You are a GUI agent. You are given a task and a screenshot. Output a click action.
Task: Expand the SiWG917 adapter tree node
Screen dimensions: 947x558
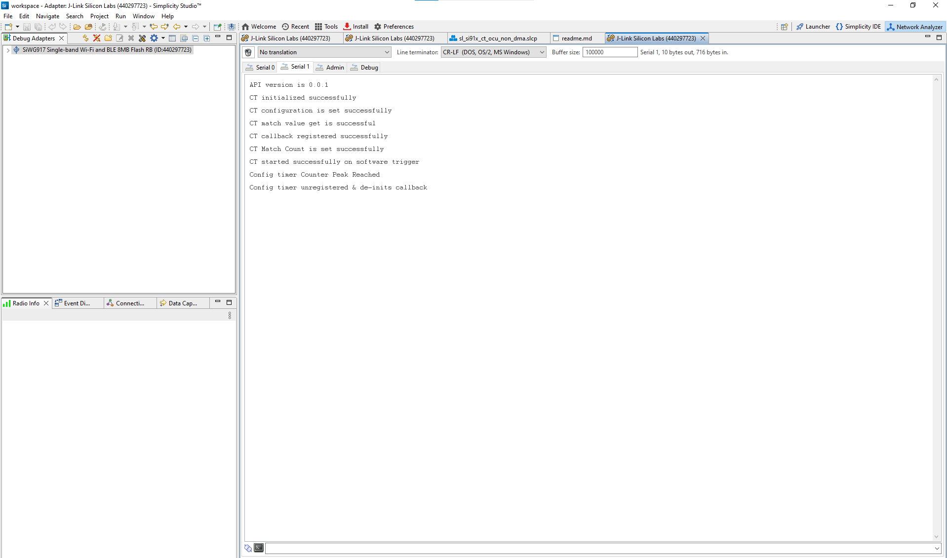(8, 50)
